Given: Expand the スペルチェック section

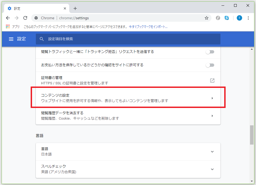Looking at the screenshot, I should click(212, 169).
